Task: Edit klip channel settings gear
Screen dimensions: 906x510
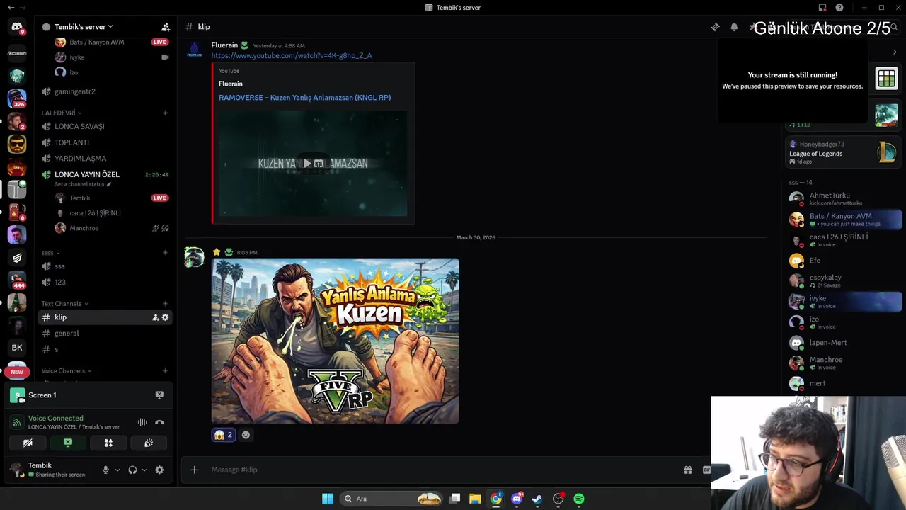Action: 165,317
